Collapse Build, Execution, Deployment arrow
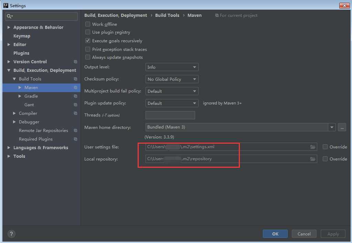The height and width of the screenshot is (243, 352). pos(9,70)
